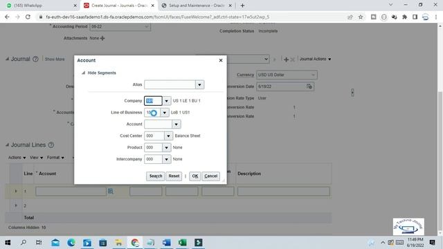Open File Explorer from taskbar
The image size is (443, 249).
(x=118, y=243)
